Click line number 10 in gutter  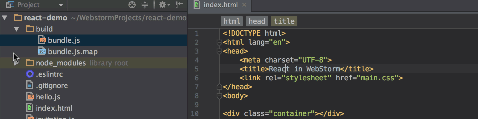pyautogui.click(x=194, y=114)
